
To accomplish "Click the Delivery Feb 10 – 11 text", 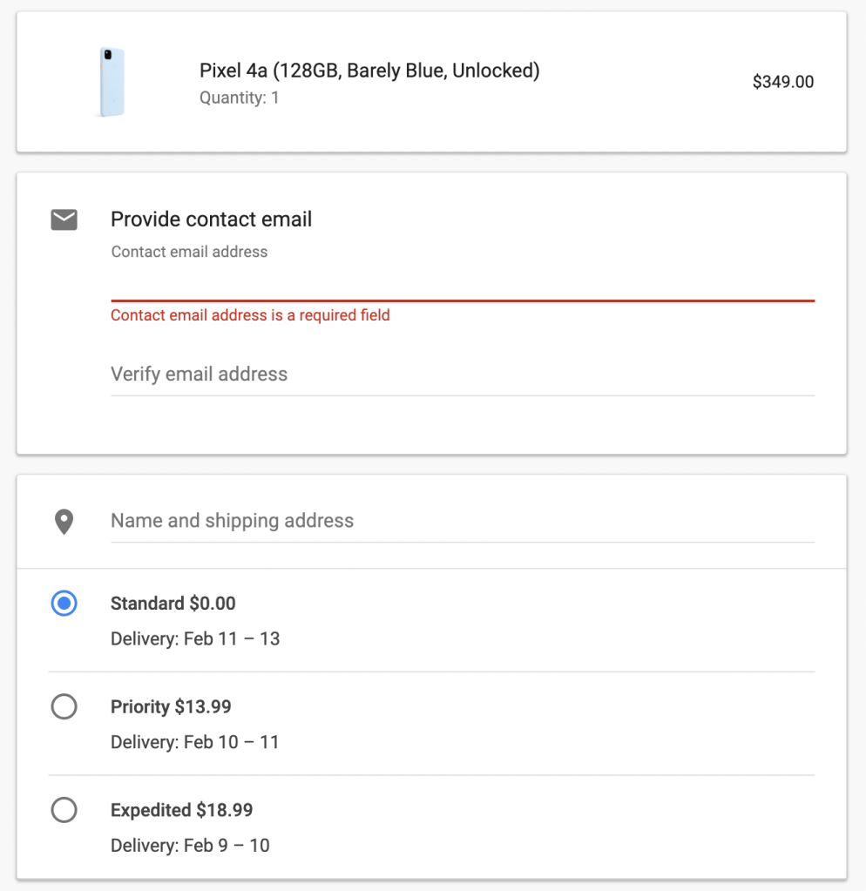I will [195, 743].
